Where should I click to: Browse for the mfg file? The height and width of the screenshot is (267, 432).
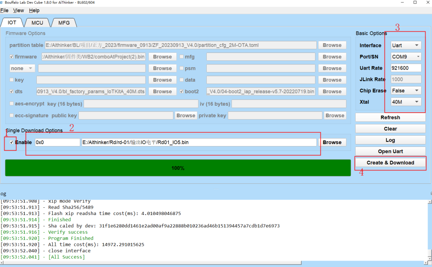click(x=332, y=56)
